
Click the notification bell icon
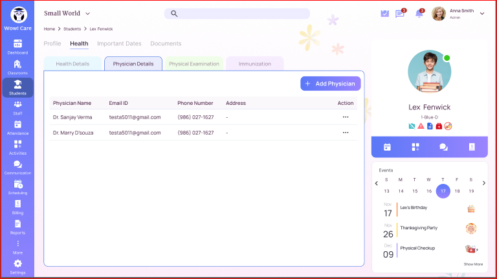419,14
